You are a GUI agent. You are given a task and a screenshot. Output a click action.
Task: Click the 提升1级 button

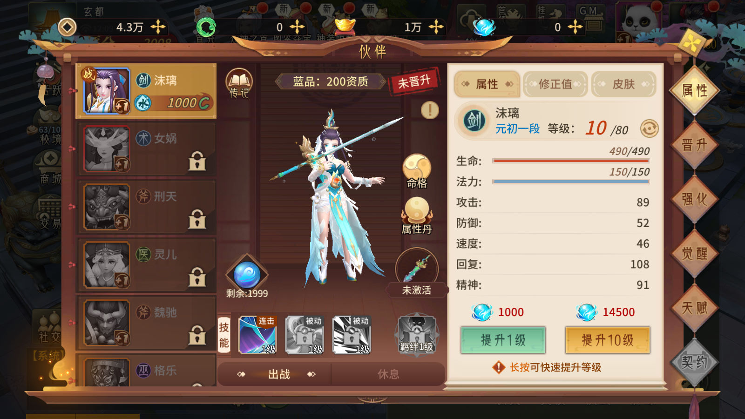coord(503,340)
